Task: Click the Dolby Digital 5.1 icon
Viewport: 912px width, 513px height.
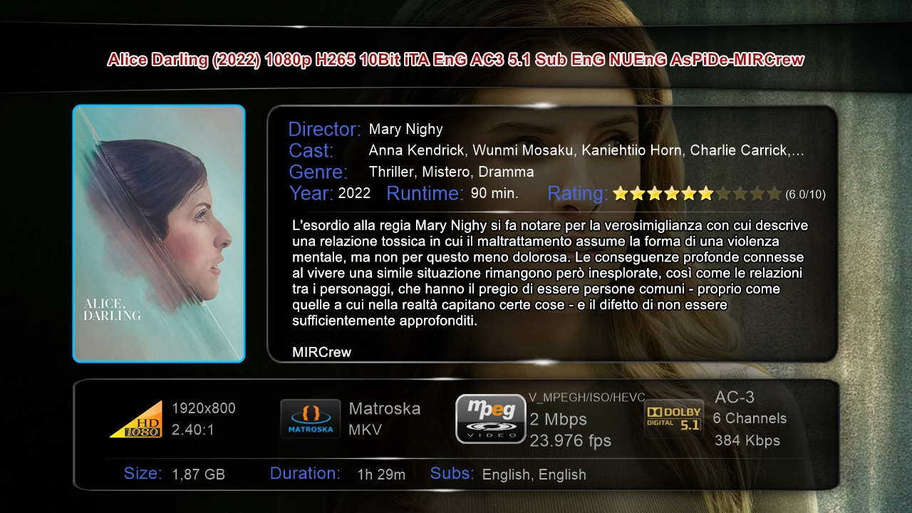Action: (674, 418)
